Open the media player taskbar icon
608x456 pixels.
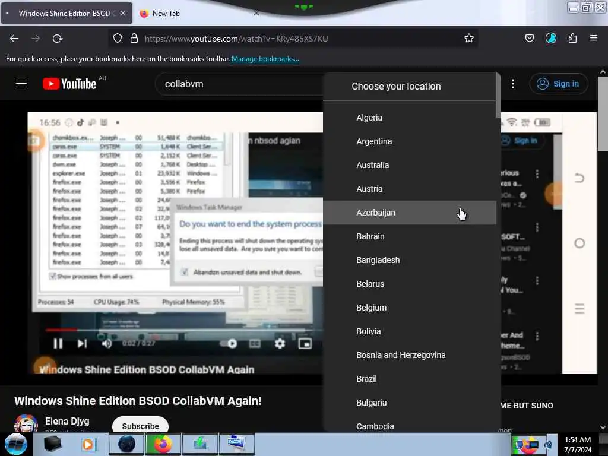(x=88, y=444)
